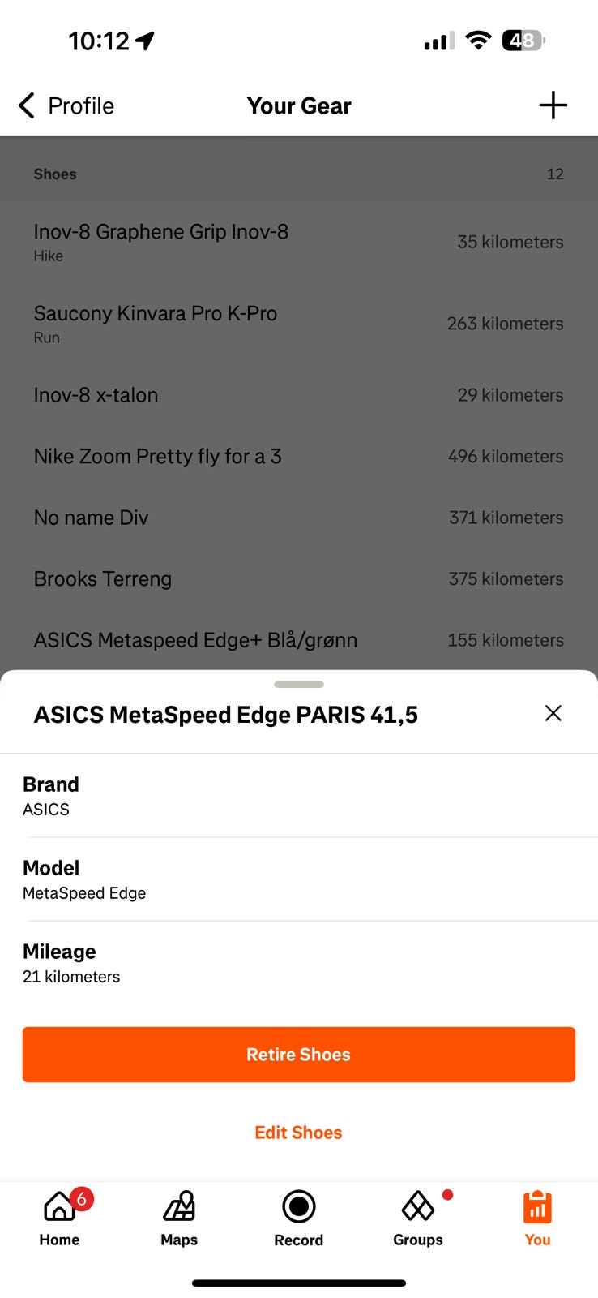
Task: Tap the Edit Shoes link
Action: tap(298, 1133)
